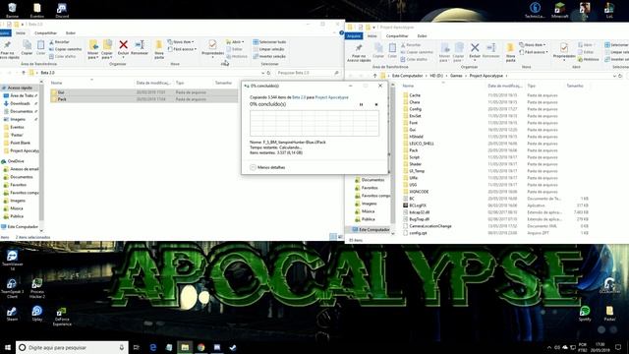Click the taskbar search box
Image resolution: width=629 pixels, height=354 pixels.
click(x=72, y=347)
